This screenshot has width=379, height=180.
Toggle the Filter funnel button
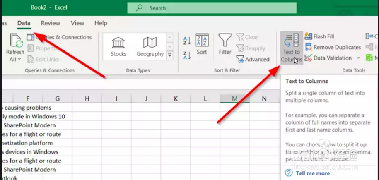(225, 45)
